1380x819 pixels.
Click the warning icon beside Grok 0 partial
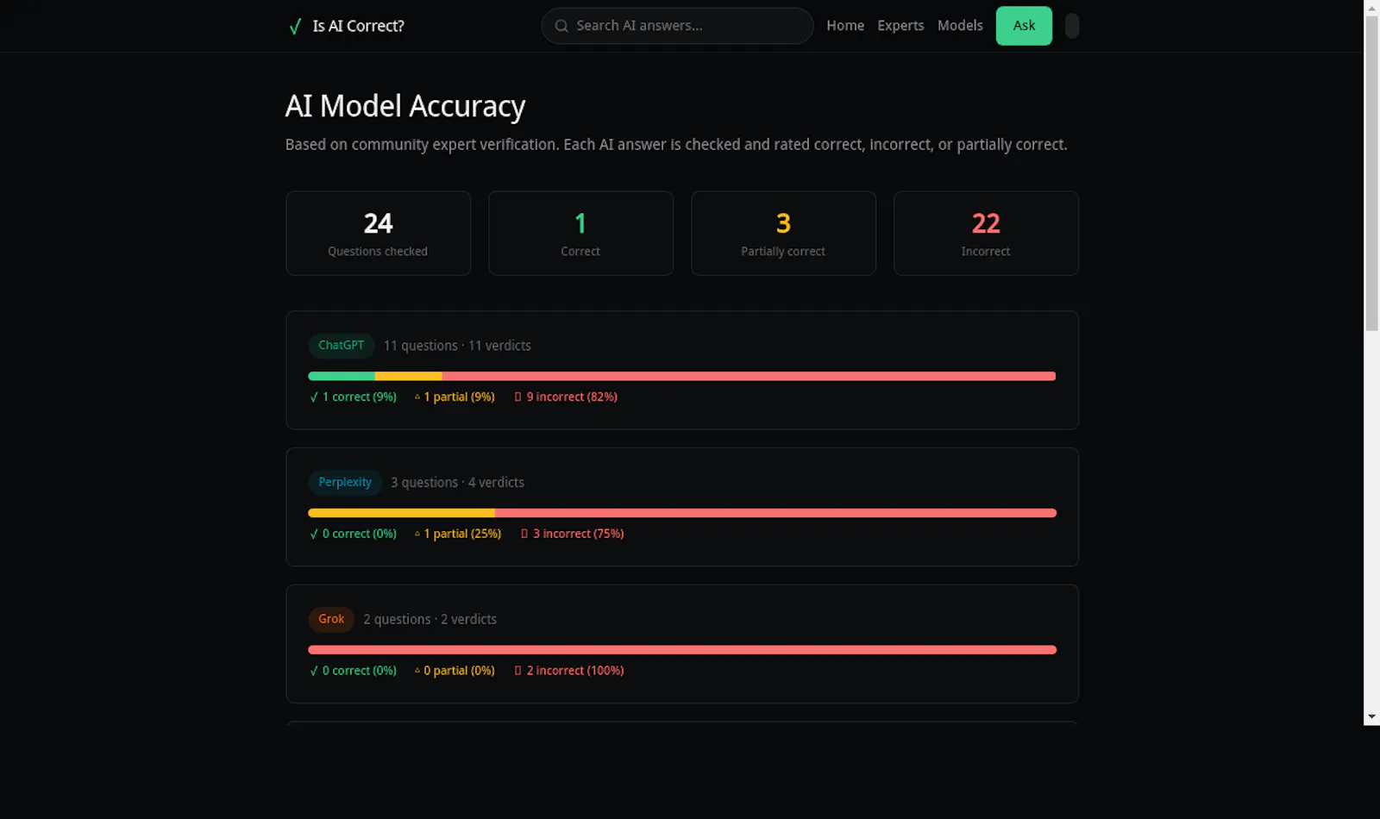[x=417, y=671]
